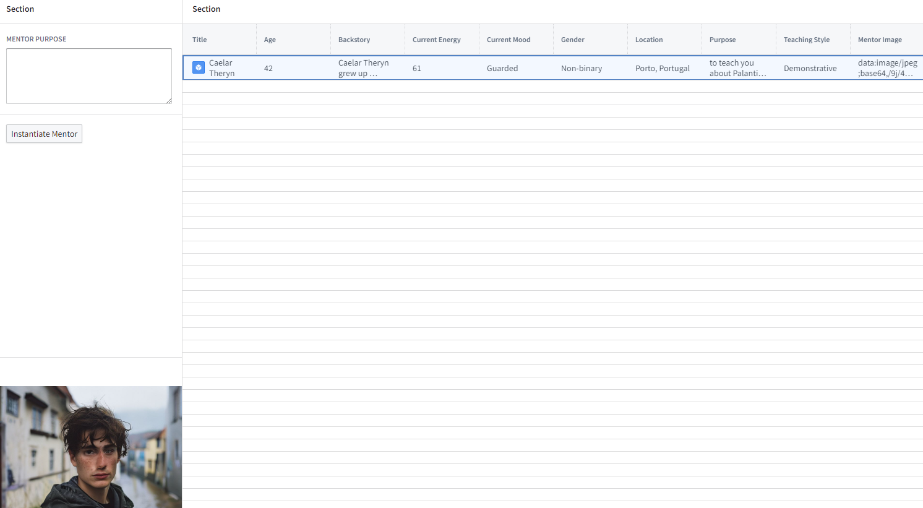The width and height of the screenshot is (923, 508).
Task: Click the Purpose column header
Action: (722, 40)
